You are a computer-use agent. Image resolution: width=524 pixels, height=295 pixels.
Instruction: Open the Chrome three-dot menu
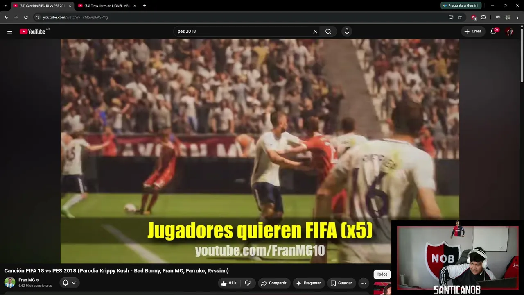pyautogui.click(x=518, y=17)
